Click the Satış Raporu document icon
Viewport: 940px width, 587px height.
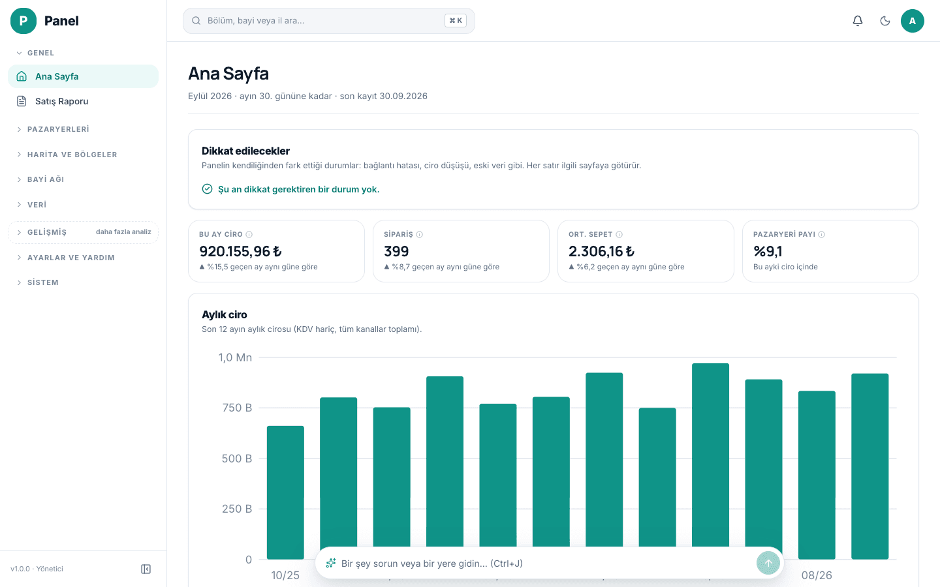[x=22, y=101]
